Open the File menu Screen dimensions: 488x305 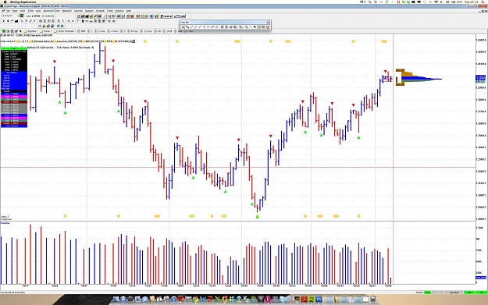coord(9,11)
